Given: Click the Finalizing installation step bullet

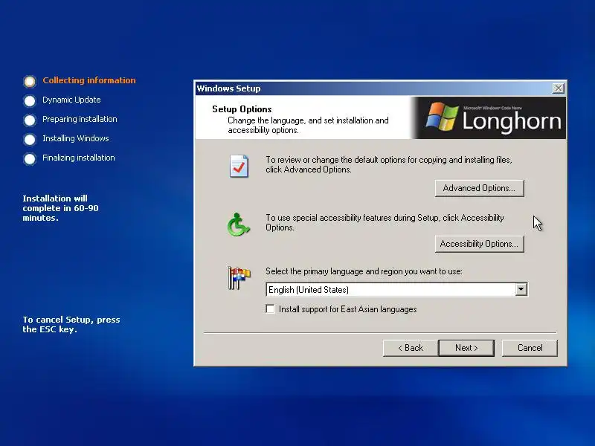Looking at the screenshot, I should click(30, 158).
